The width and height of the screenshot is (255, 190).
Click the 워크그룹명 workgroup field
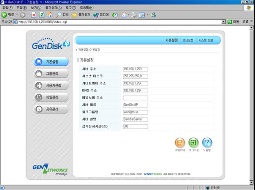pos(135,112)
